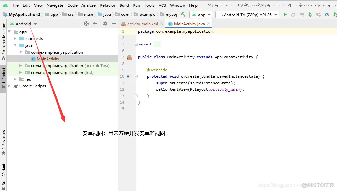Hide the Project panel with minus icon
Image resolution: width=337 pixels, height=191 pixels.
[114, 24]
